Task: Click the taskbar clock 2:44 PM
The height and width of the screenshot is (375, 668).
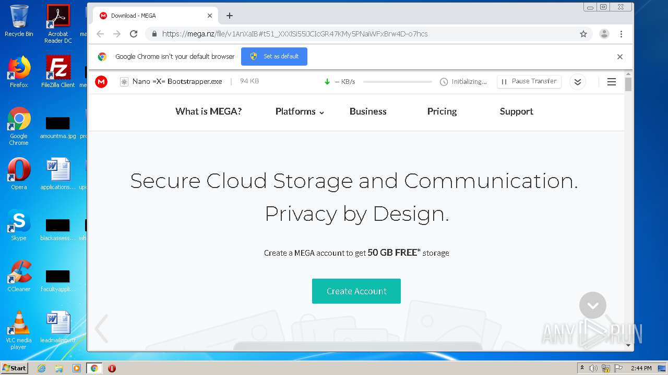Action: point(641,368)
